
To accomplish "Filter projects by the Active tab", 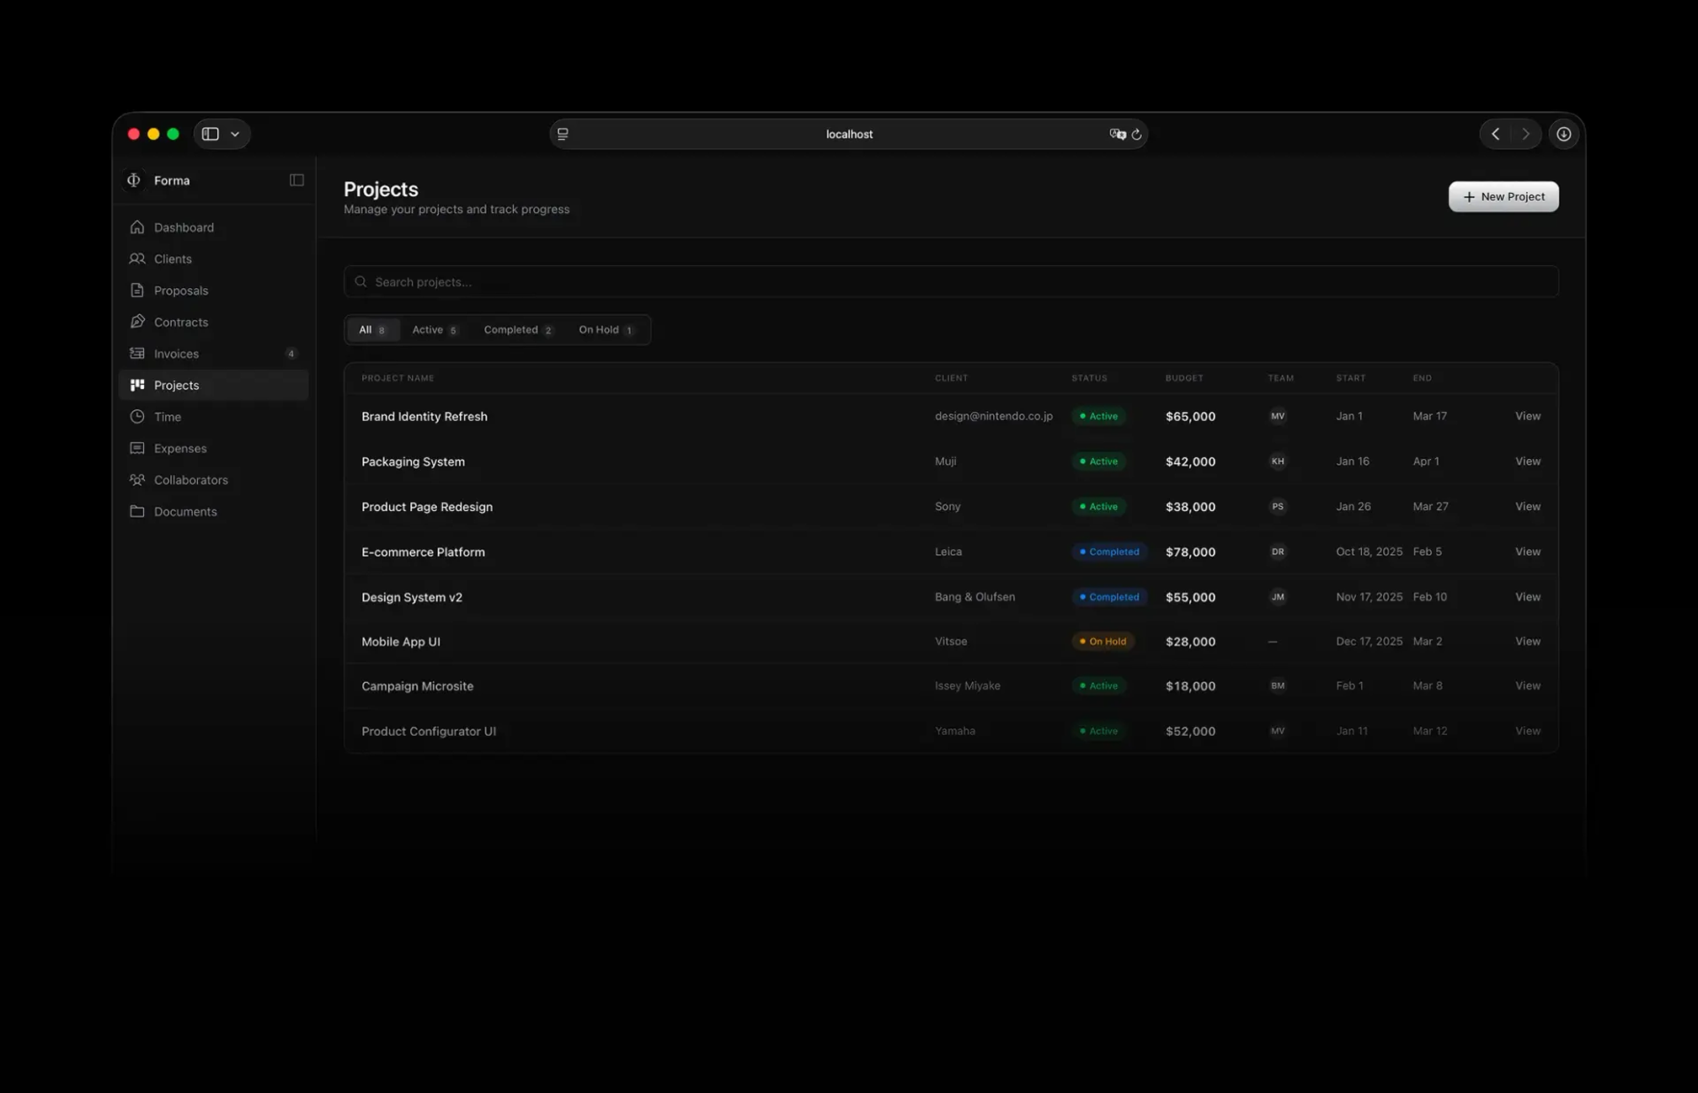I will pos(434,330).
